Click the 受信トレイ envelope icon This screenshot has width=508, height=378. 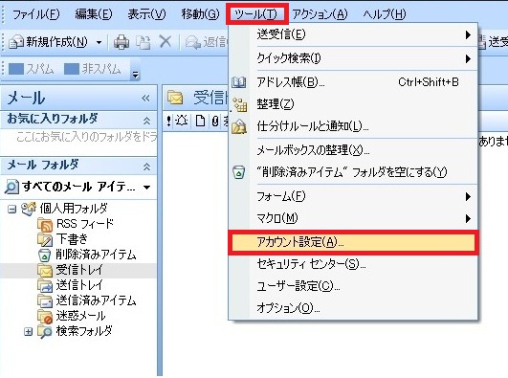(x=45, y=271)
